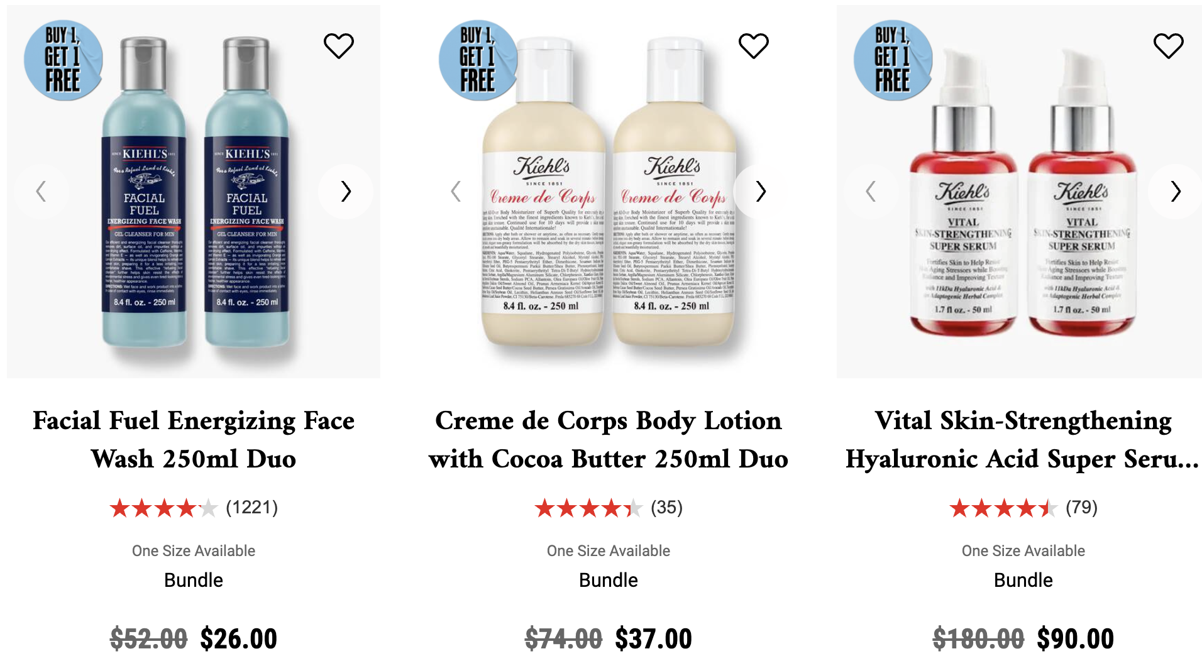Add Facial Fuel Face Wash to wishlist
1202x666 pixels.
coord(339,46)
